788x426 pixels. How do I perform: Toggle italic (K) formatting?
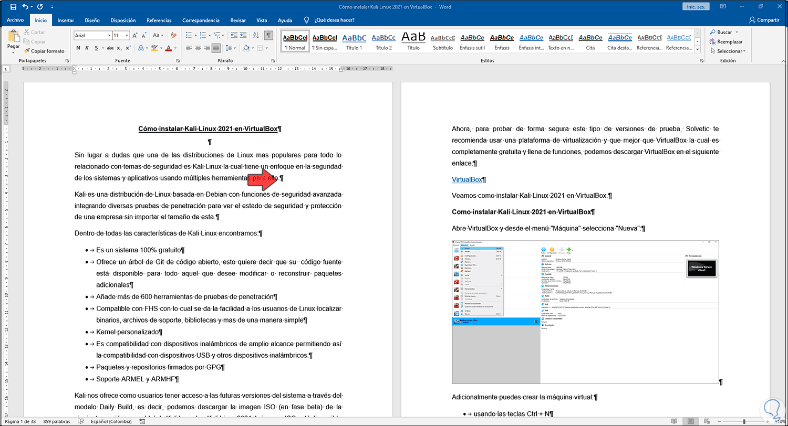[87, 48]
